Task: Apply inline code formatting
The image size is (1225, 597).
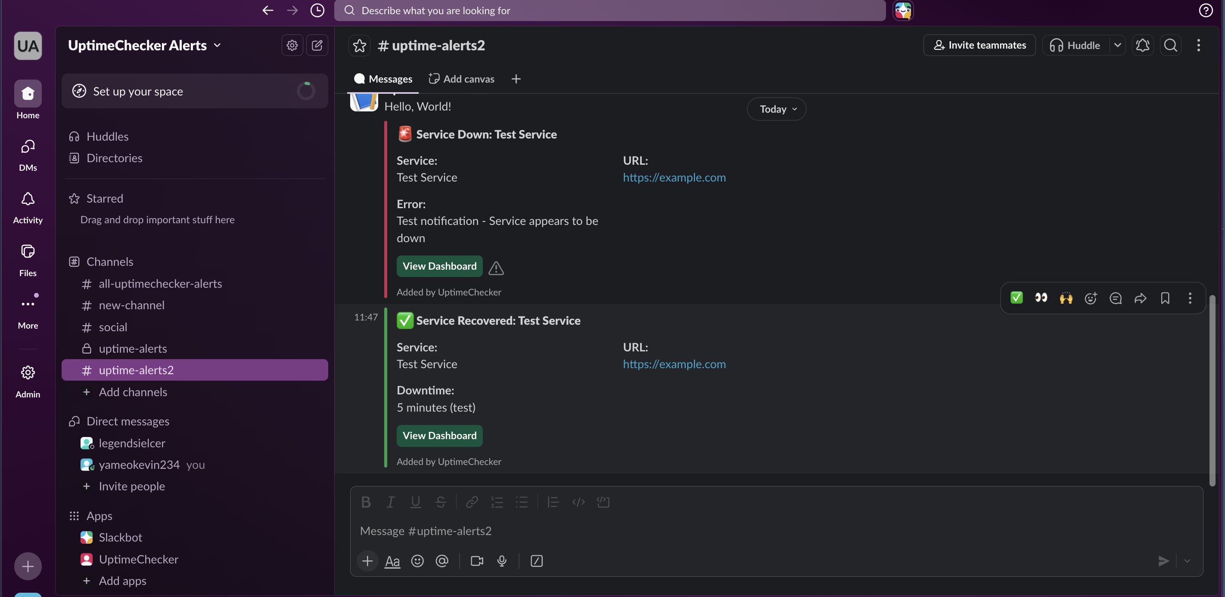Action: pos(578,502)
